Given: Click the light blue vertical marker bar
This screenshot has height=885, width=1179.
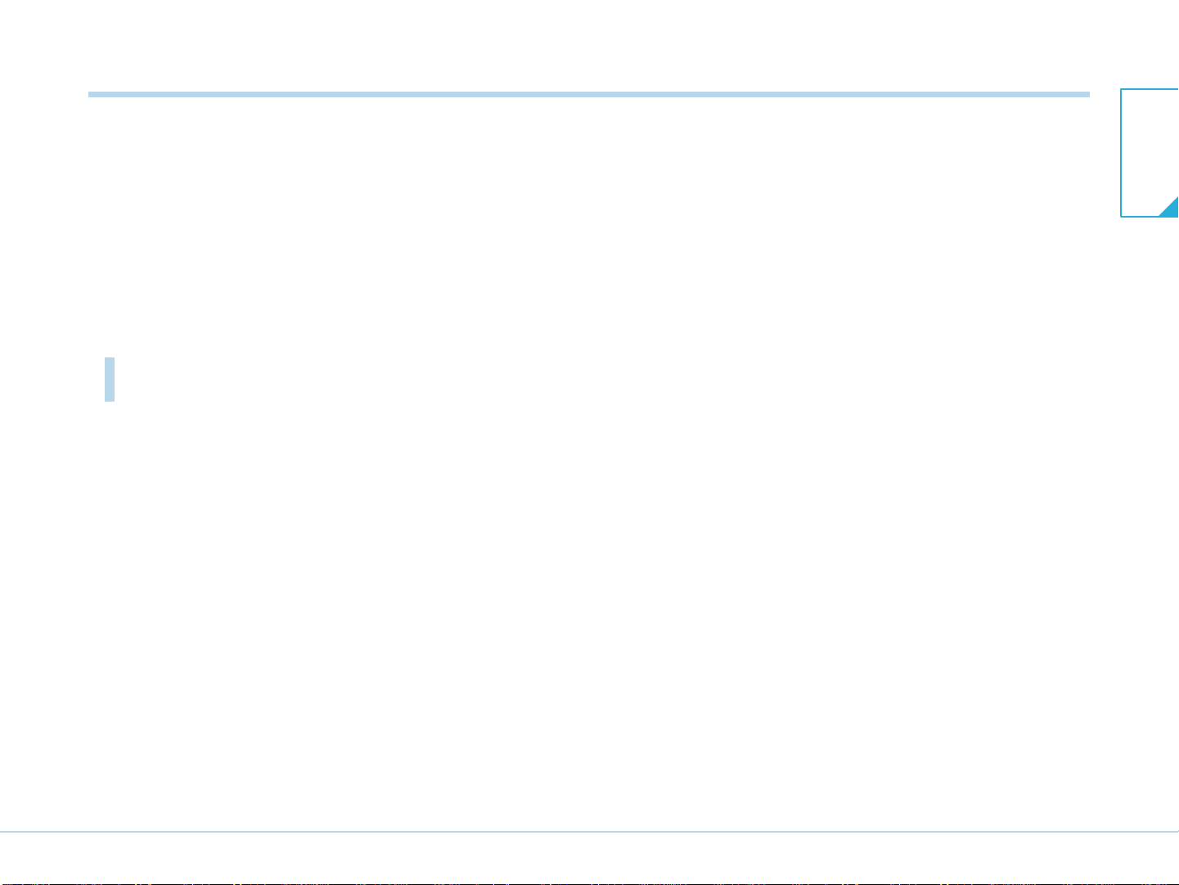Looking at the screenshot, I should tap(110, 380).
